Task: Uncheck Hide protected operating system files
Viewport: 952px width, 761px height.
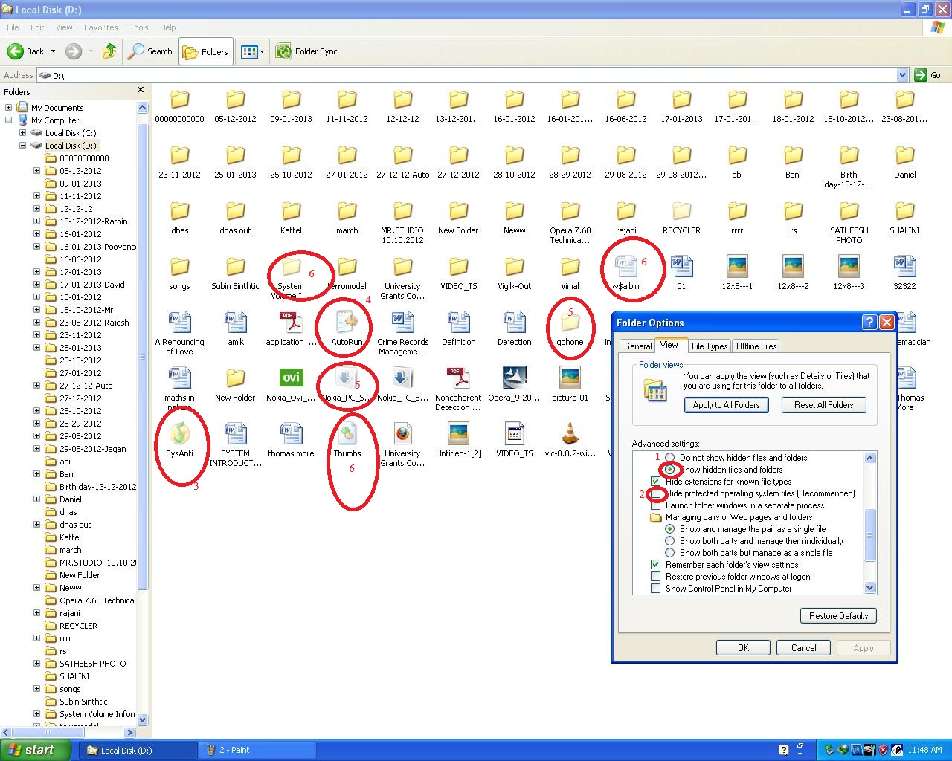Action: [655, 493]
